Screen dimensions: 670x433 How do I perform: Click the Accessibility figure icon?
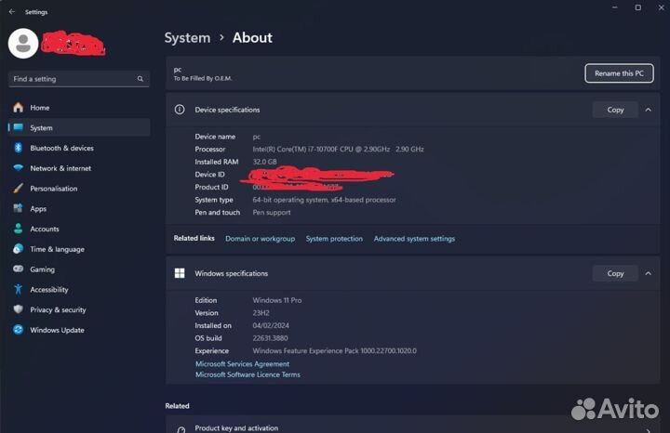click(18, 289)
